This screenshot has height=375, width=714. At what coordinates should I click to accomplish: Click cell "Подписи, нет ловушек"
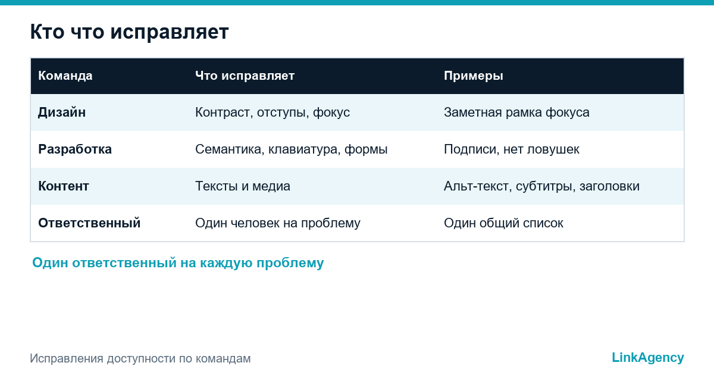512,149
